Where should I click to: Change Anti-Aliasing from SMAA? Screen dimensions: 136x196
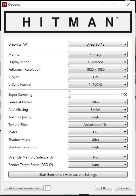(x=98, y=109)
